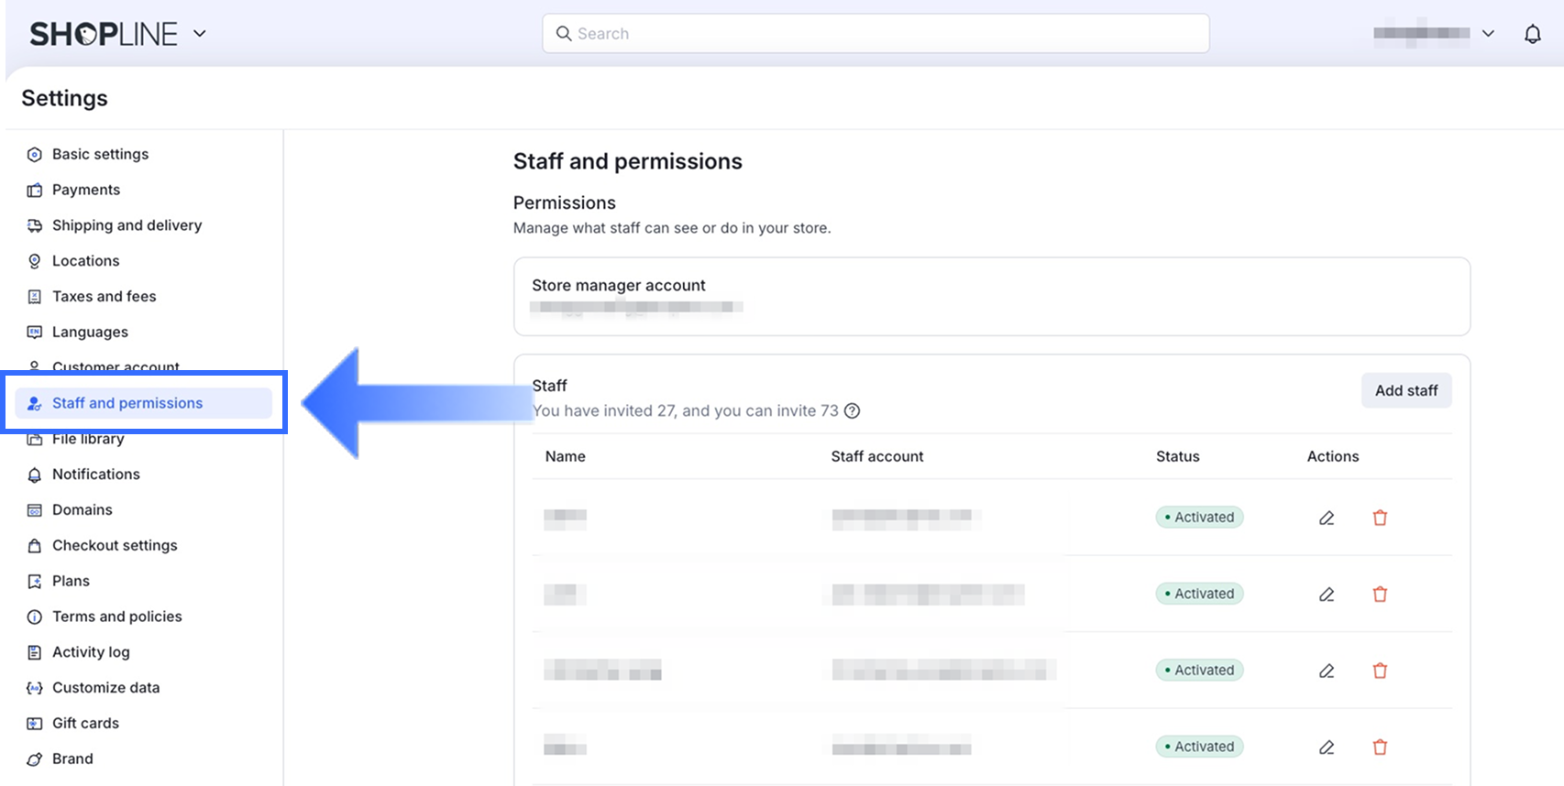
Task: Click the notification bell icon
Action: point(1532,34)
